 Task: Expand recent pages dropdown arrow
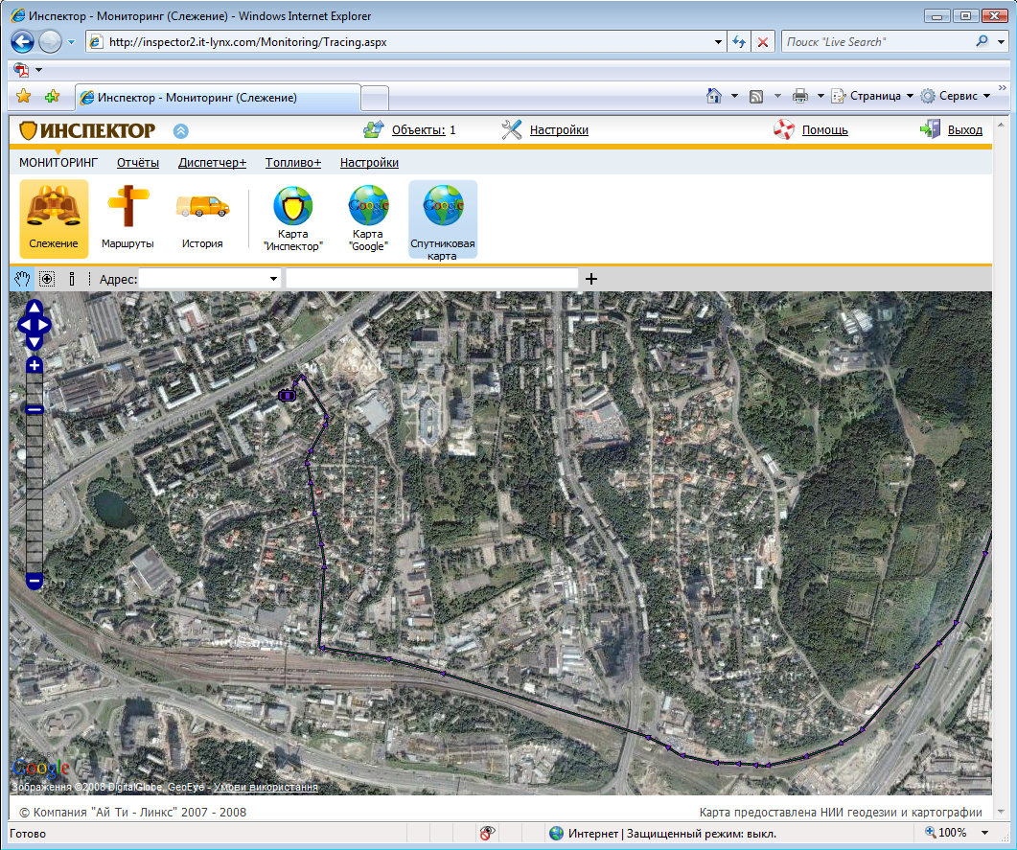71,42
